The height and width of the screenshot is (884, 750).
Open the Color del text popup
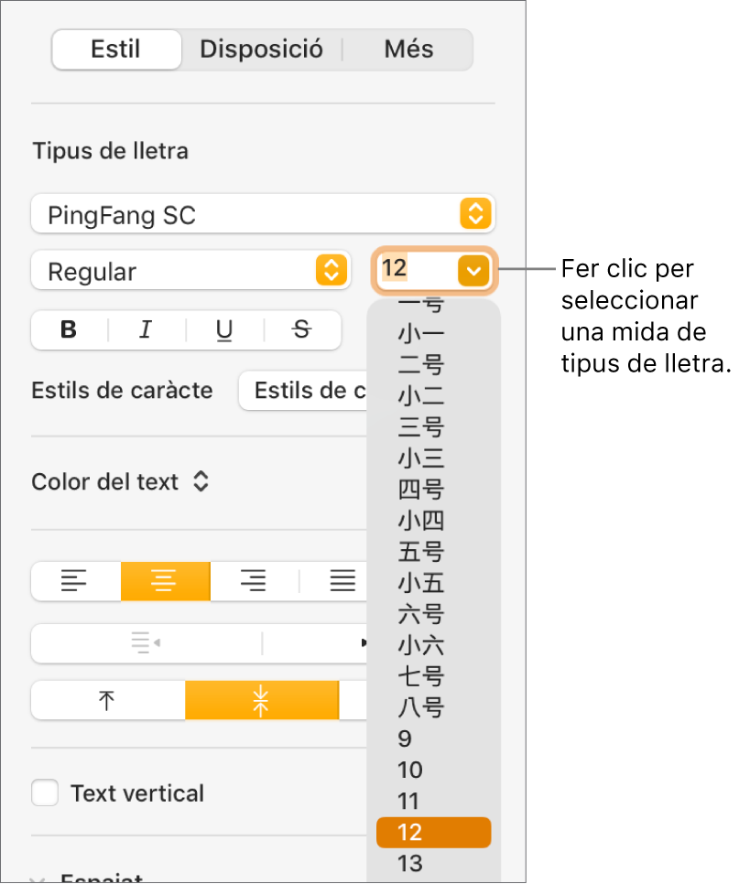121,482
